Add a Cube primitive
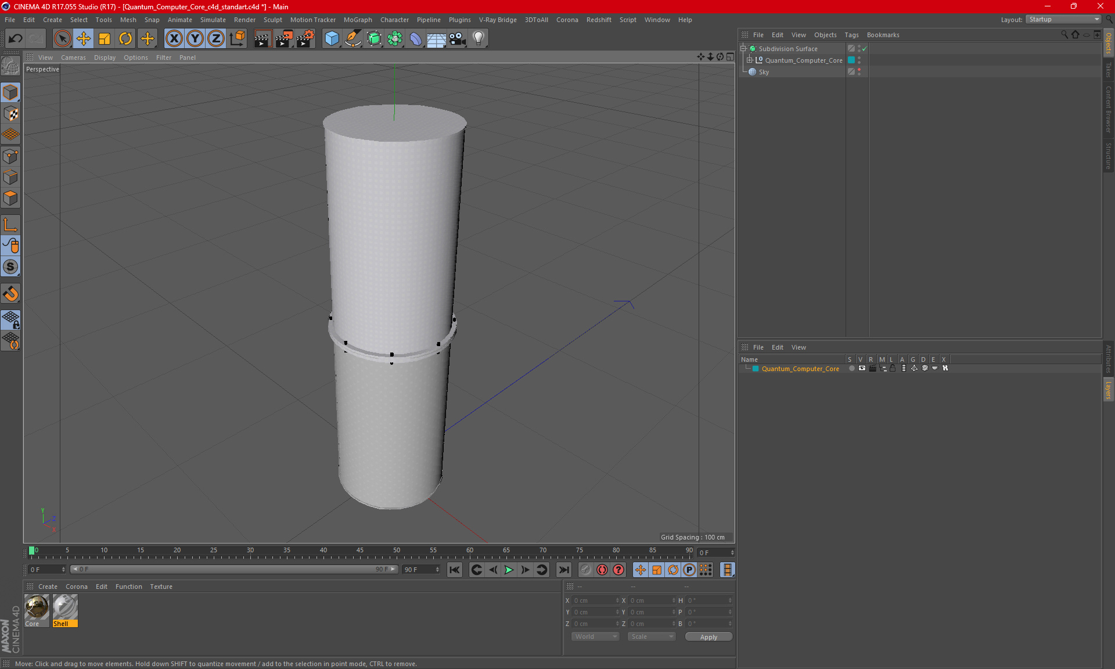This screenshot has height=669, width=1115. coord(332,39)
